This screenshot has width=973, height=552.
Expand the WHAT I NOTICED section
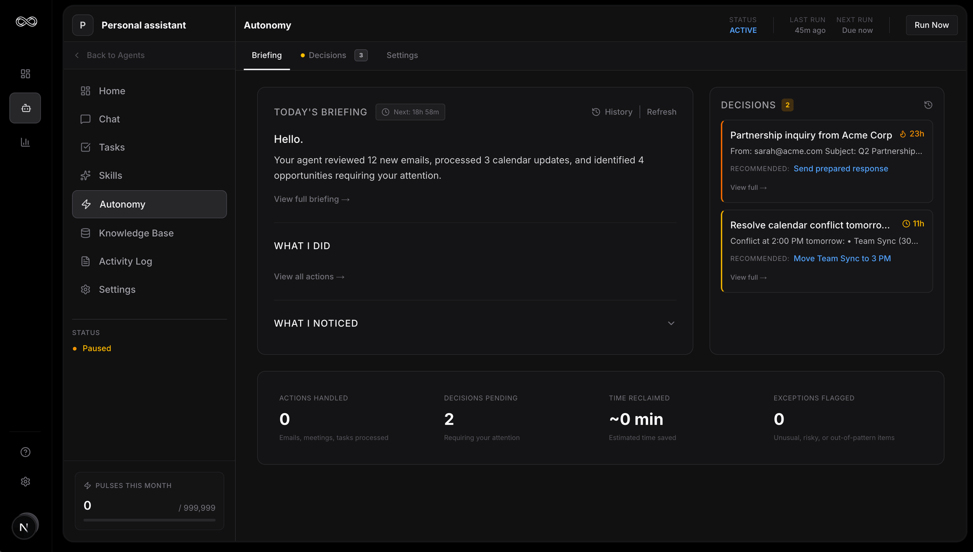pos(671,323)
